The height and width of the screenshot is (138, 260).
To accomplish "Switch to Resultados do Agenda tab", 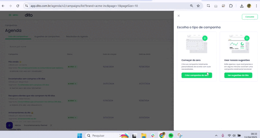I will 77,37.
